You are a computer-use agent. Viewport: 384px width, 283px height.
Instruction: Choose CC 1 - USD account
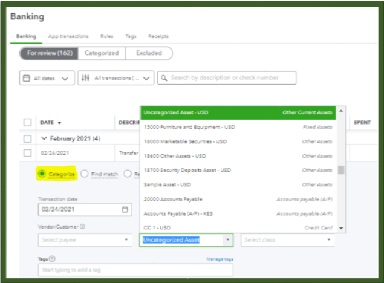[238, 227]
